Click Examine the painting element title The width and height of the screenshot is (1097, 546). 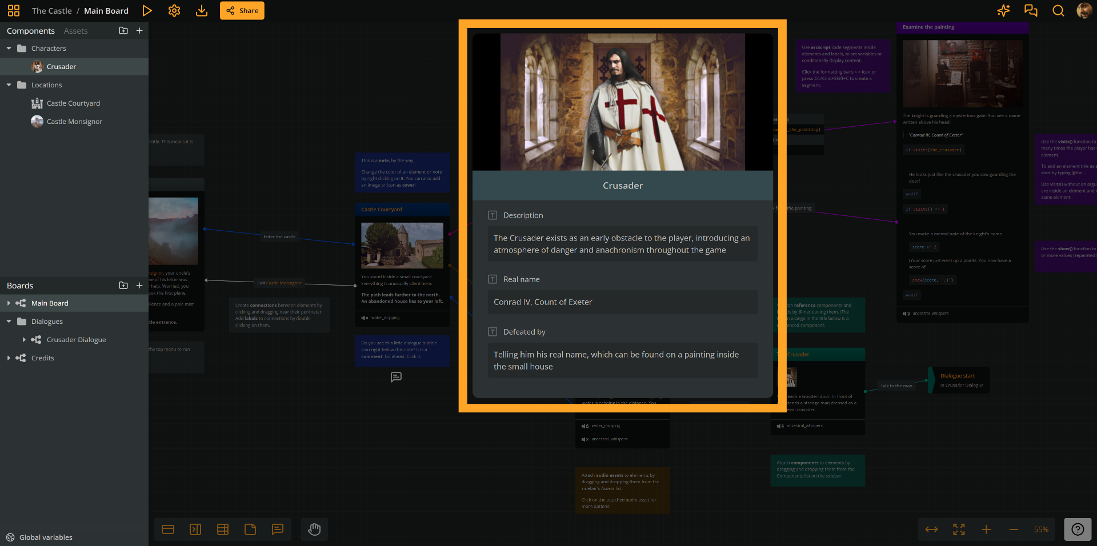coord(928,27)
